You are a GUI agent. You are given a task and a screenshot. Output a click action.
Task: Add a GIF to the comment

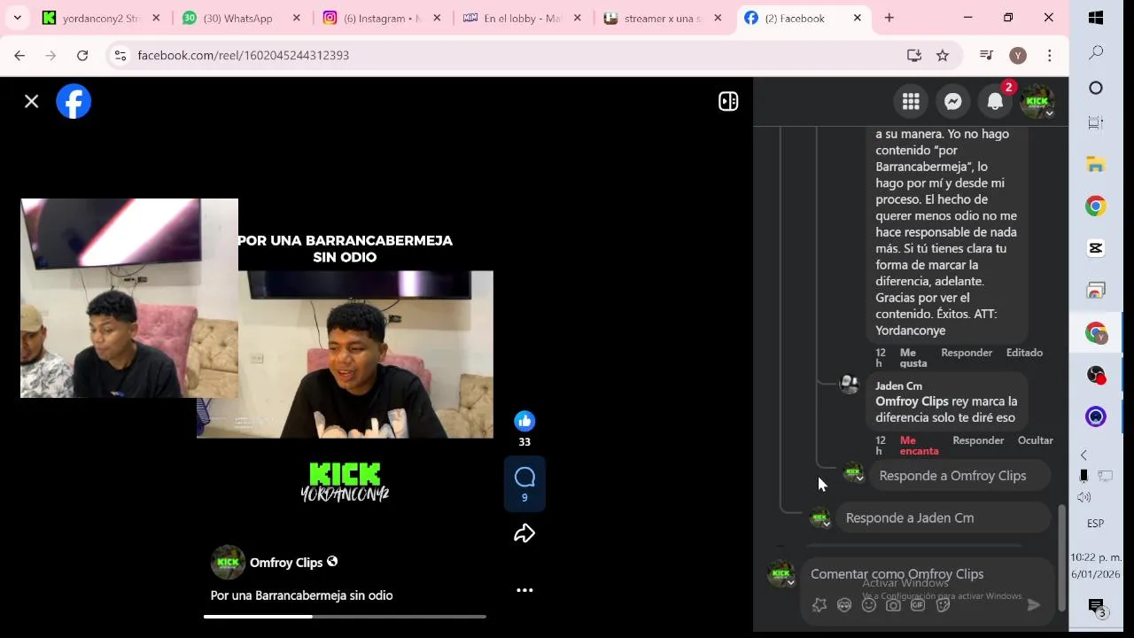(x=918, y=605)
